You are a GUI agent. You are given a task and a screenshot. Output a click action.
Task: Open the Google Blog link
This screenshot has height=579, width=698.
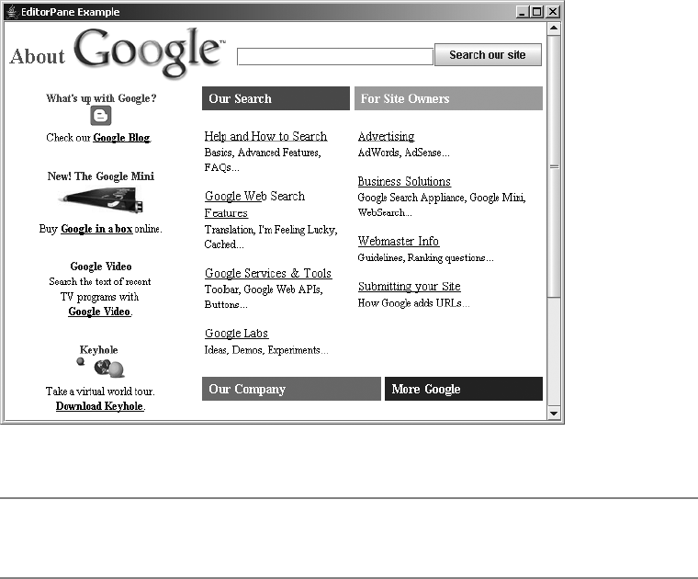(x=121, y=138)
